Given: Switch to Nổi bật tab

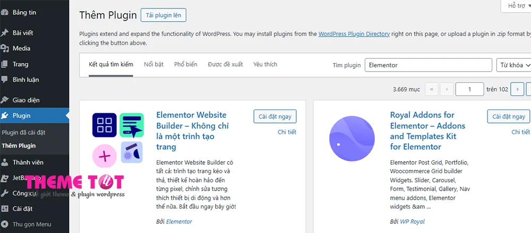Looking at the screenshot, I should click(x=153, y=64).
